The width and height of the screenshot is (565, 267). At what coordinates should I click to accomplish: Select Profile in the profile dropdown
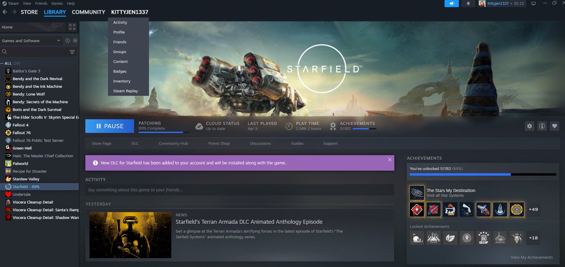click(129, 32)
